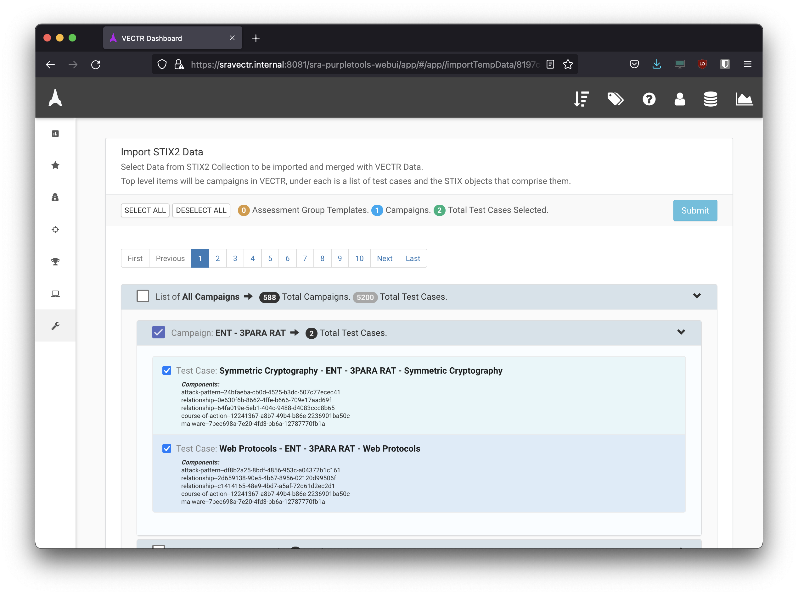The height and width of the screenshot is (595, 798).
Task: Open the wrench administration sidebar icon
Action: pyautogui.click(x=55, y=326)
